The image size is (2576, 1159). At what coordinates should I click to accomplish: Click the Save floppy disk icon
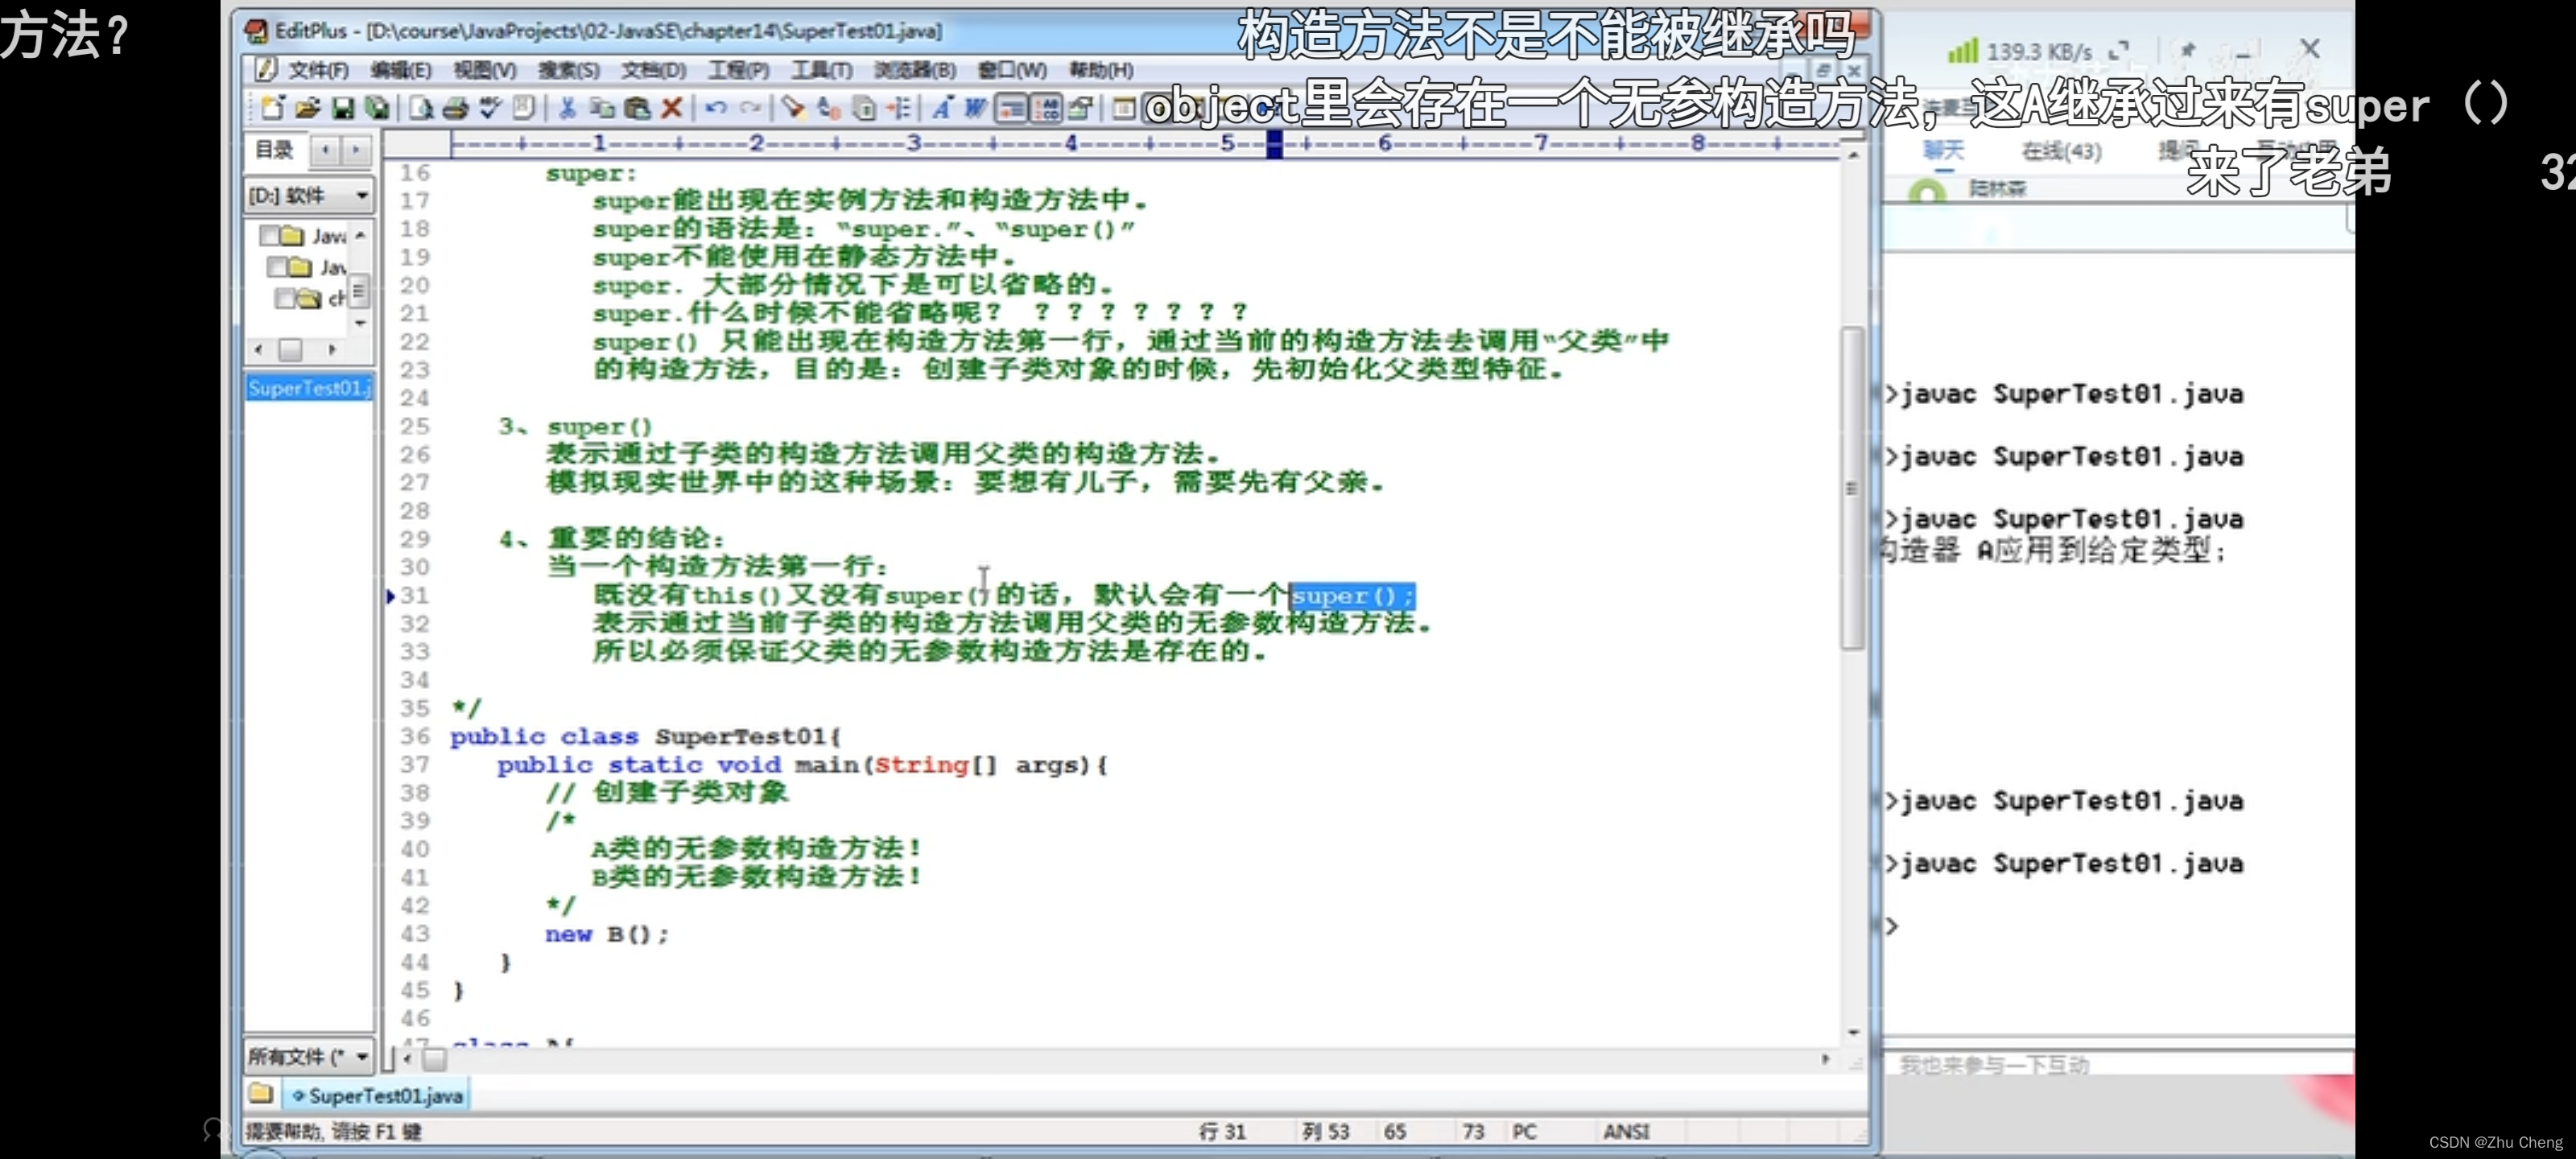[343, 107]
